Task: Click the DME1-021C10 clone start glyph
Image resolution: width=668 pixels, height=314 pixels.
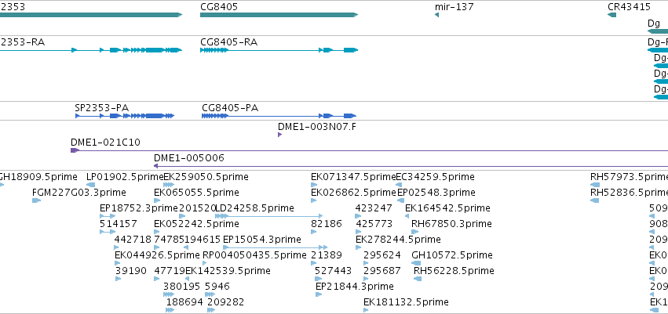Action: point(75,150)
